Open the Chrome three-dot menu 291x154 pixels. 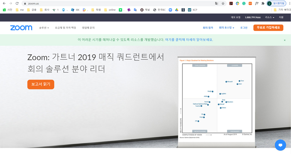tap(290, 3)
